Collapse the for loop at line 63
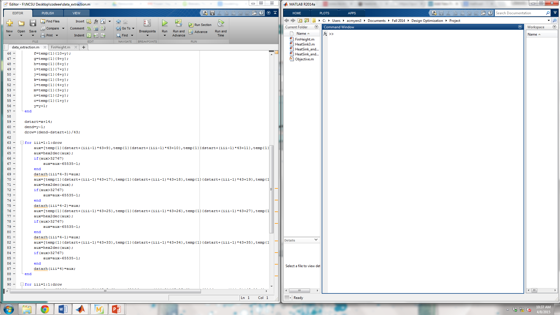 (22, 143)
